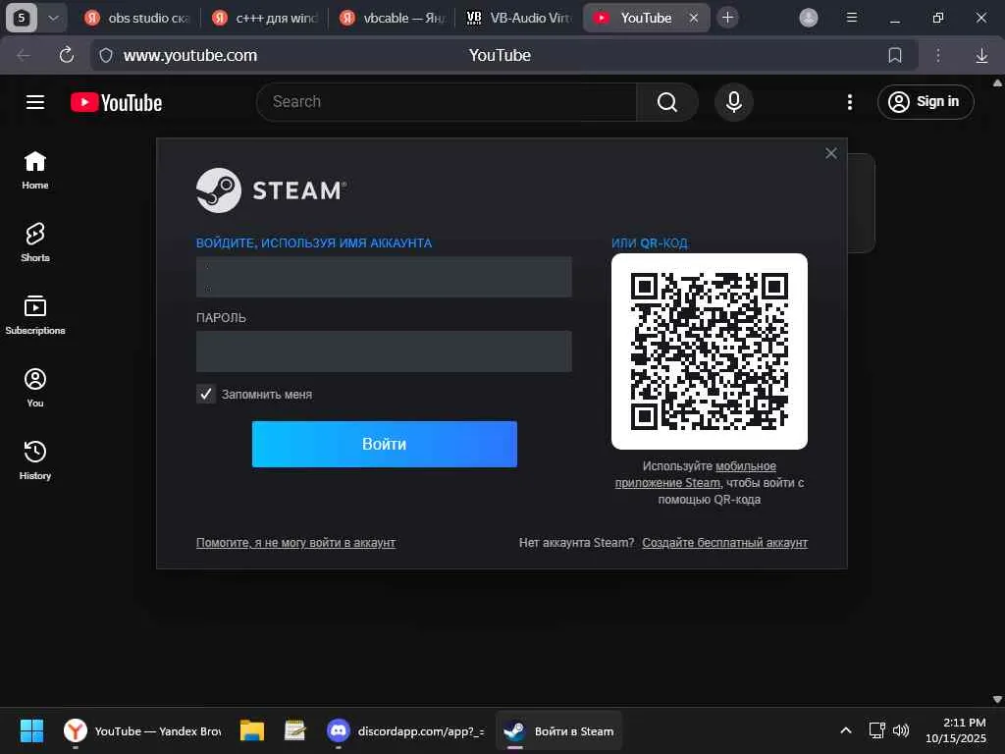Switch to the obs studio tab

(138, 18)
